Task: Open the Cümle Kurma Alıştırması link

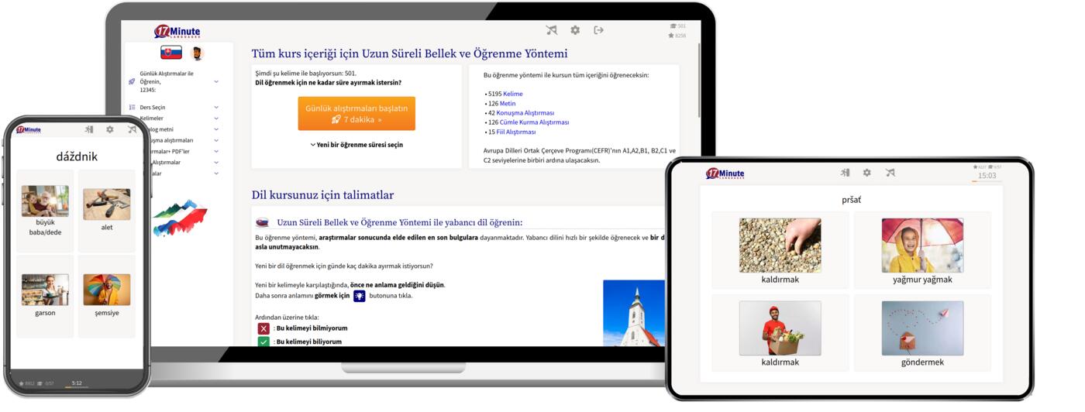Action: pyautogui.click(x=535, y=122)
